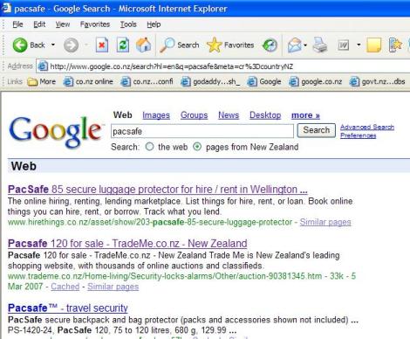Open the Back history dropdown arrow
The image size is (410, 339).
pos(53,45)
